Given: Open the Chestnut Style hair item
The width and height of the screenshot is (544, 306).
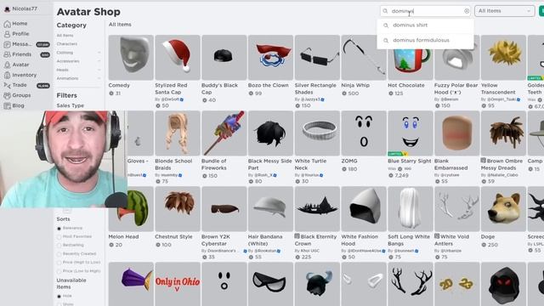Looking at the screenshot, I should (x=178, y=209).
